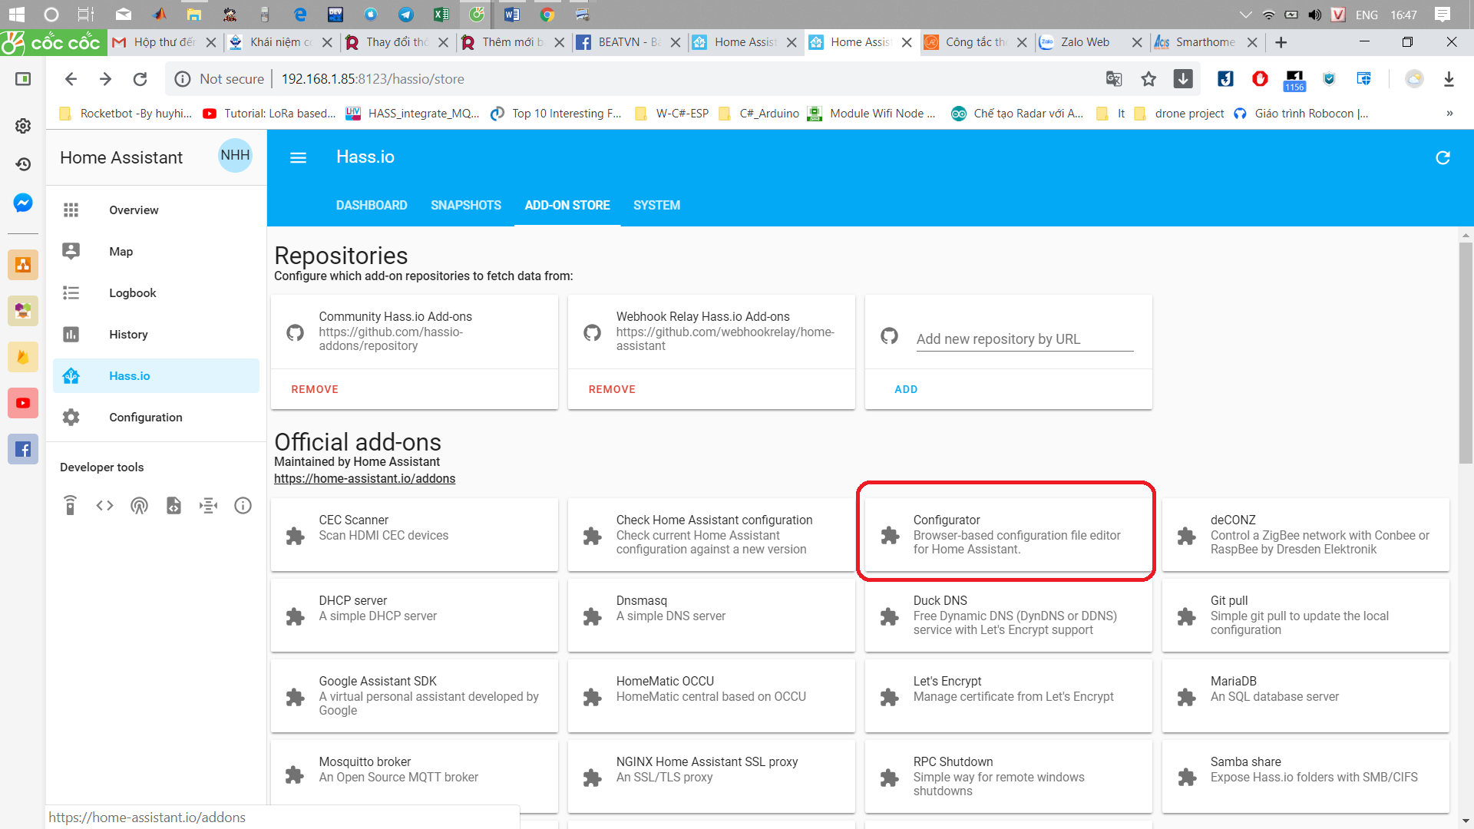Screen dimensions: 1474x829
Task: Open NGINX Home Assistant SSL proxy add-on
Action: pos(712,776)
